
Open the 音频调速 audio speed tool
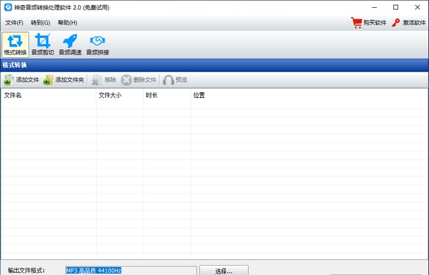[70, 44]
